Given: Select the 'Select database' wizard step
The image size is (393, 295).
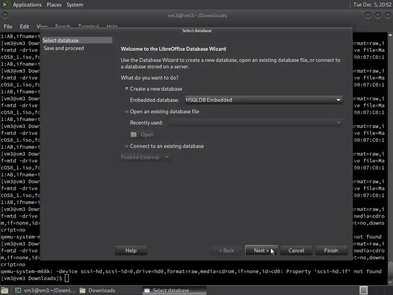Looking at the screenshot, I should click(x=77, y=40).
